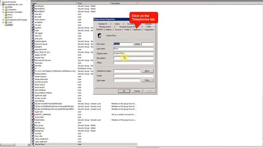Click the NEWAGENTG group icon
This screenshot has height=148, width=263.
tap(33, 9)
